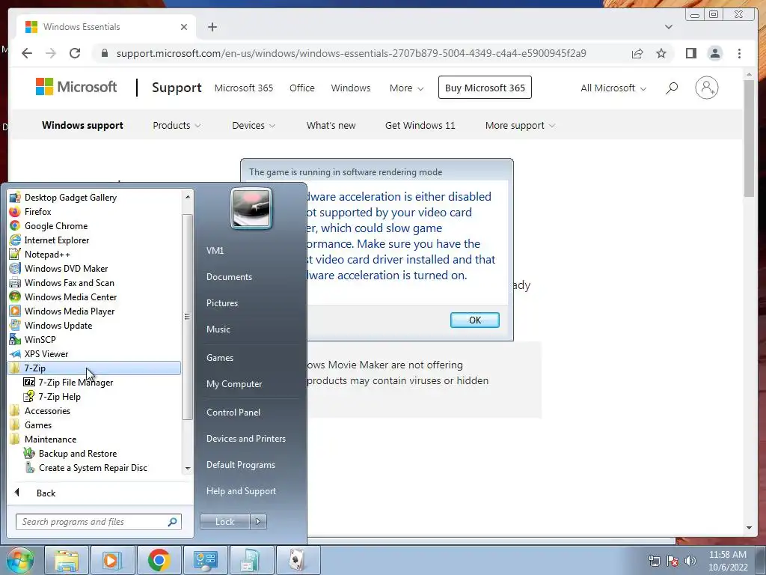Open the More support dropdown
Viewport: 766px width, 575px height.
[x=520, y=126]
